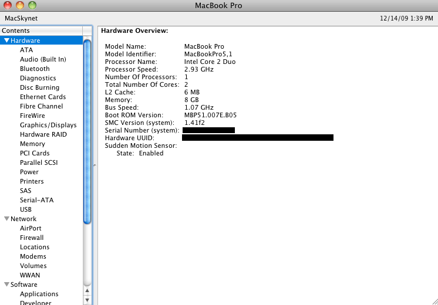Click the Intel Core 2 Duo value
The image size is (438, 305).
(210, 62)
